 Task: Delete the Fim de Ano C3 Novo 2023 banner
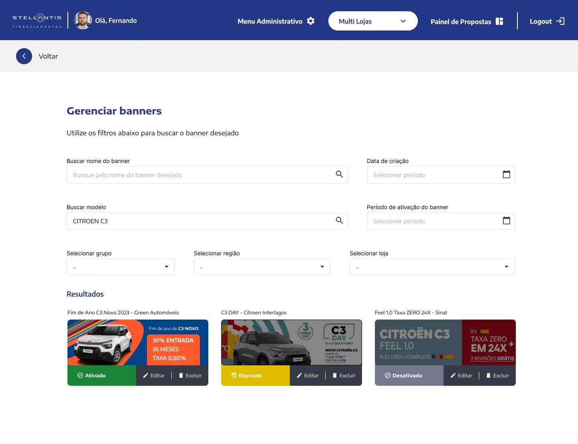click(x=190, y=375)
